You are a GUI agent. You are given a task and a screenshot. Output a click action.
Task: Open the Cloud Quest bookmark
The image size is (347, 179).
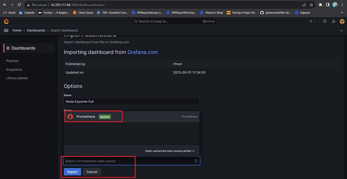click(x=83, y=13)
